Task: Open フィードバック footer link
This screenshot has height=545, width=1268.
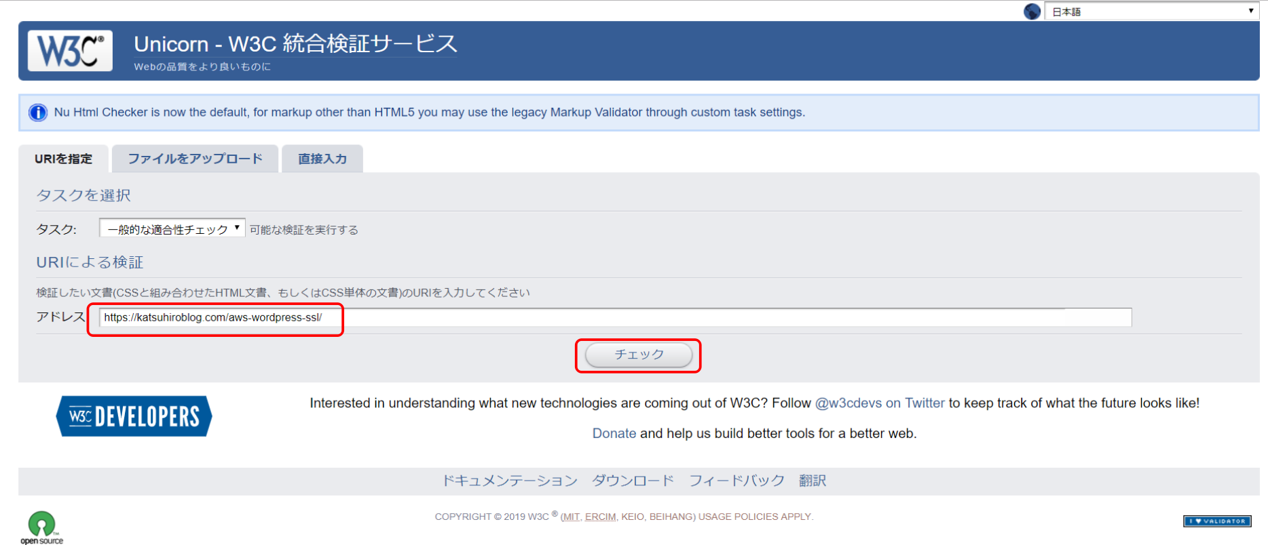Action: pyautogui.click(x=736, y=481)
